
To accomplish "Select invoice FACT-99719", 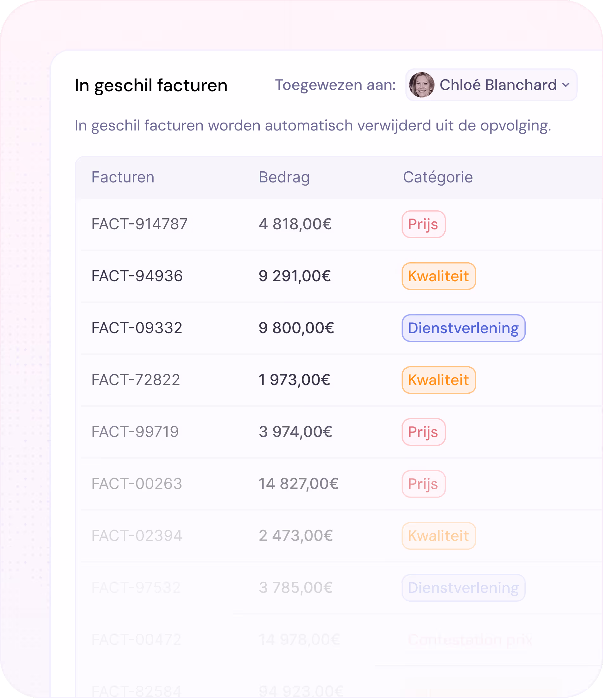I will [x=135, y=432].
